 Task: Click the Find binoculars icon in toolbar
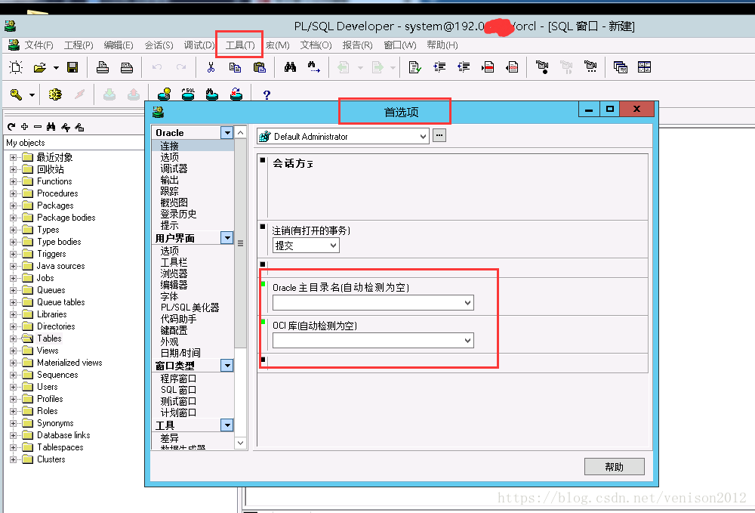(290, 67)
